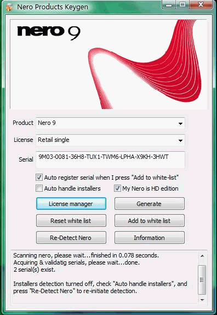Click the log scrollbar up arrow
217x315 pixels.
point(202,256)
